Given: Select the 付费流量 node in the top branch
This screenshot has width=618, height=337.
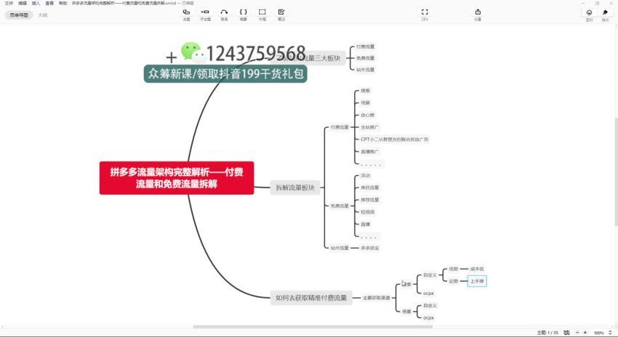Looking at the screenshot, I should tap(366, 46).
